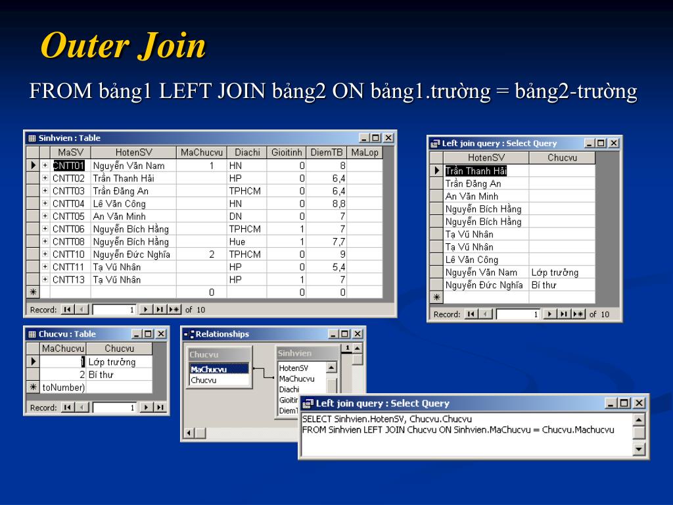Image resolution: width=673 pixels, height=505 pixels.
Task: Go to next record in Chucvu table
Action: tap(146, 407)
